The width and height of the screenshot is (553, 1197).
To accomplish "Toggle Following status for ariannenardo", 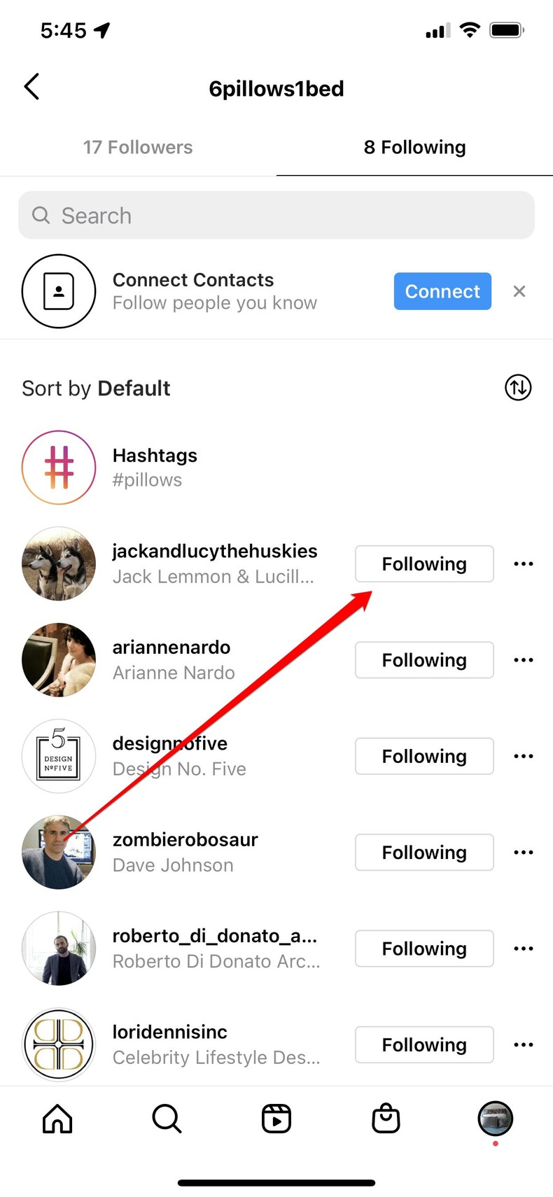I will pos(424,659).
